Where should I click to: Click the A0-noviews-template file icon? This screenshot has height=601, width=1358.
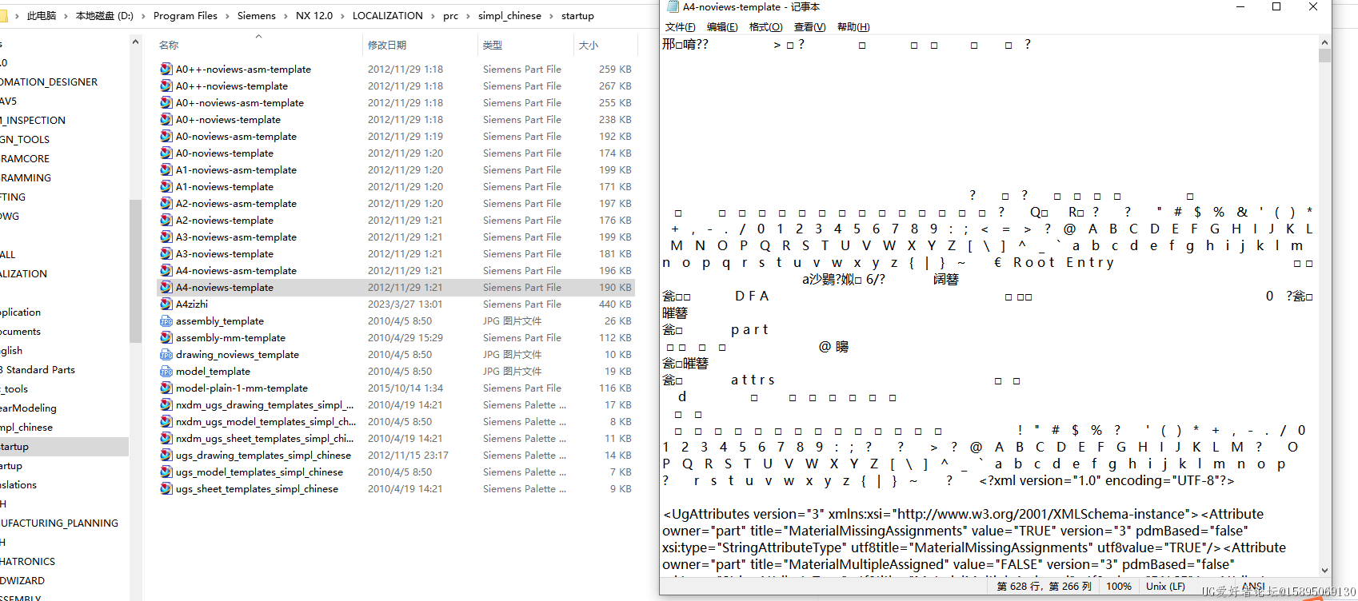pos(166,153)
